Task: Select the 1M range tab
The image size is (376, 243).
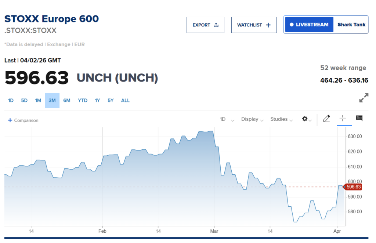Action: point(38,101)
